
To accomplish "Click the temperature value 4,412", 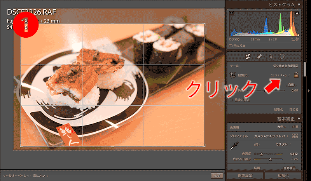I will point(294,154).
